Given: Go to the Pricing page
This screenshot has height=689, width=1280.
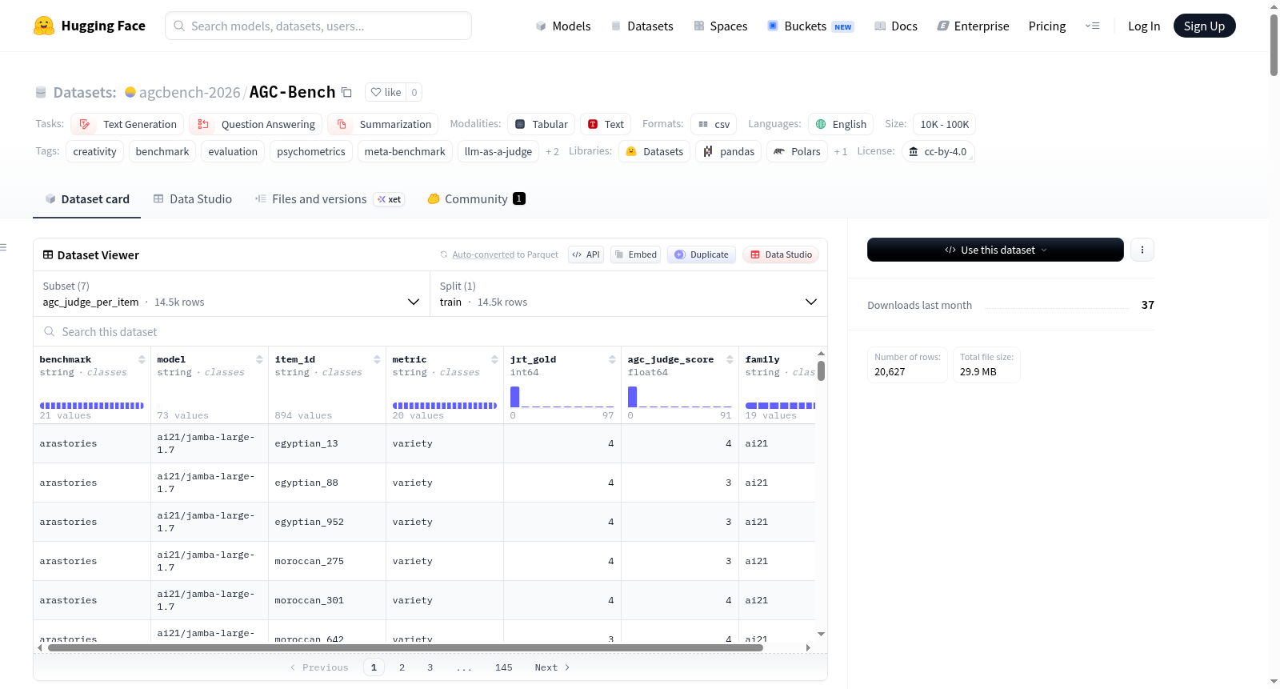Looking at the screenshot, I should 1047,26.
